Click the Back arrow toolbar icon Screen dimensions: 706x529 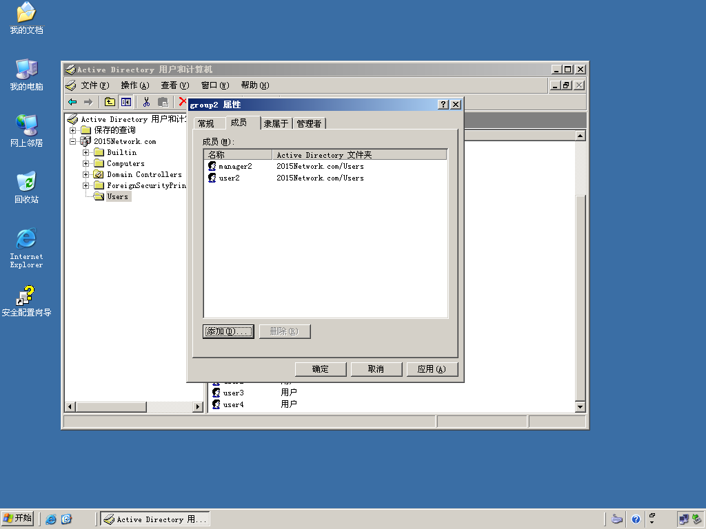72,102
